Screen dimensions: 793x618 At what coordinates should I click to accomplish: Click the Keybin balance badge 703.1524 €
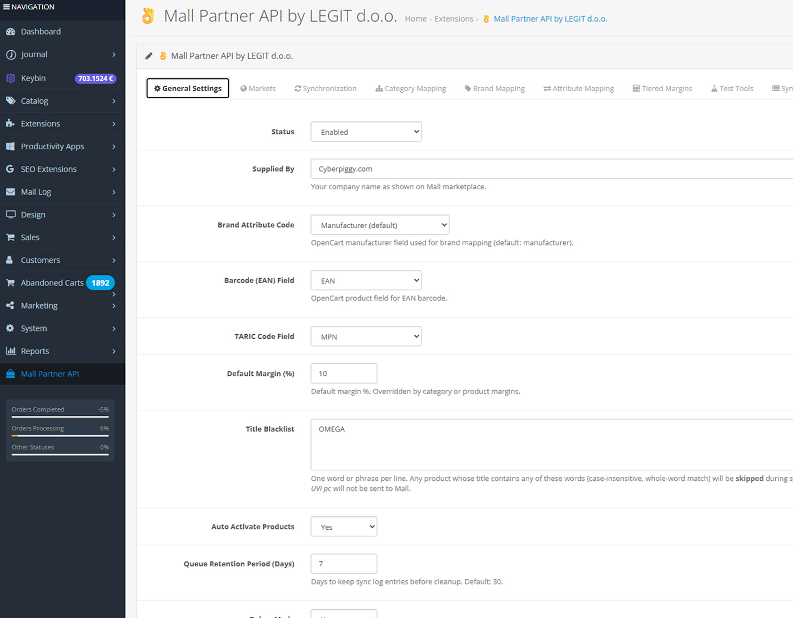[x=96, y=79]
